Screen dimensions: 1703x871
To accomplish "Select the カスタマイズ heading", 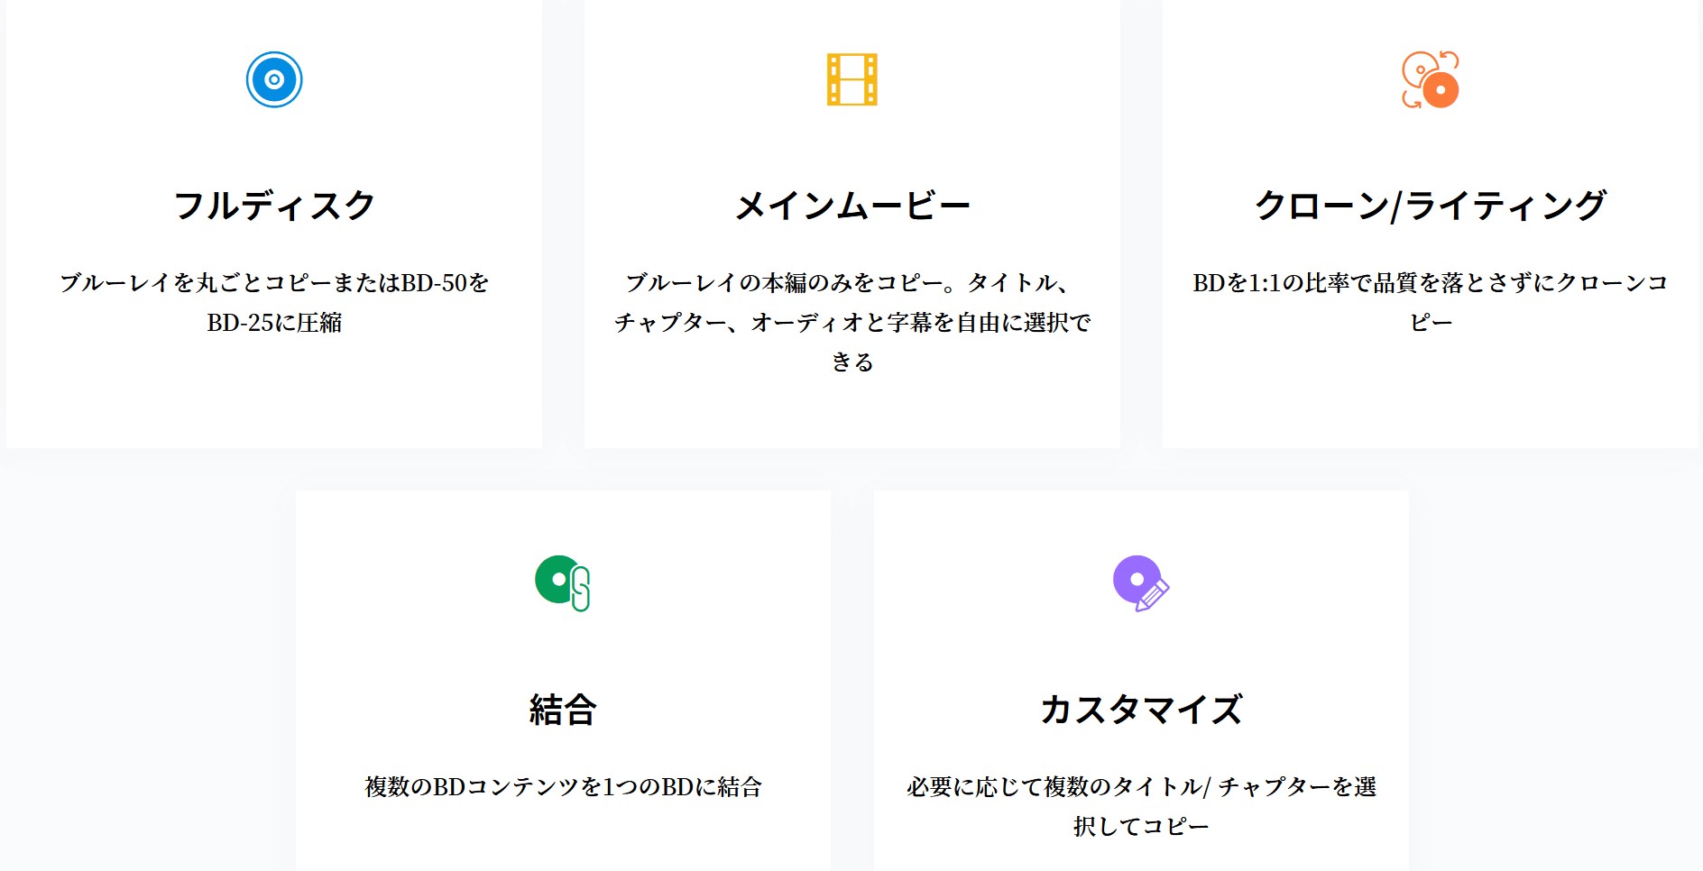I will tap(1141, 710).
